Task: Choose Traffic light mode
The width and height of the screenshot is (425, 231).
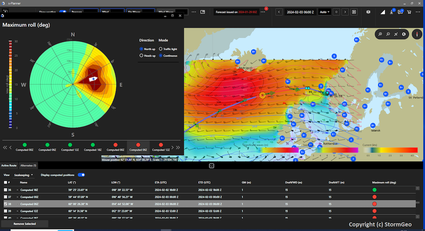Action: (x=160, y=49)
